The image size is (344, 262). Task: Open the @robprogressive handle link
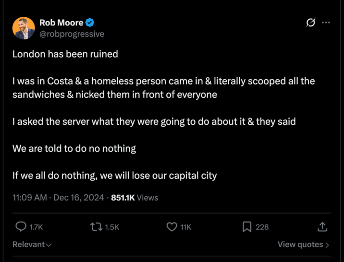(x=72, y=34)
